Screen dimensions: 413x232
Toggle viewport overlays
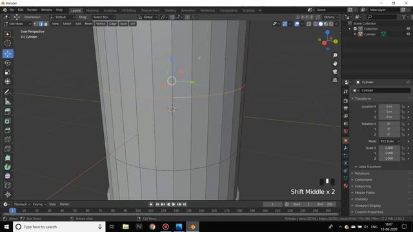(x=297, y=24)
